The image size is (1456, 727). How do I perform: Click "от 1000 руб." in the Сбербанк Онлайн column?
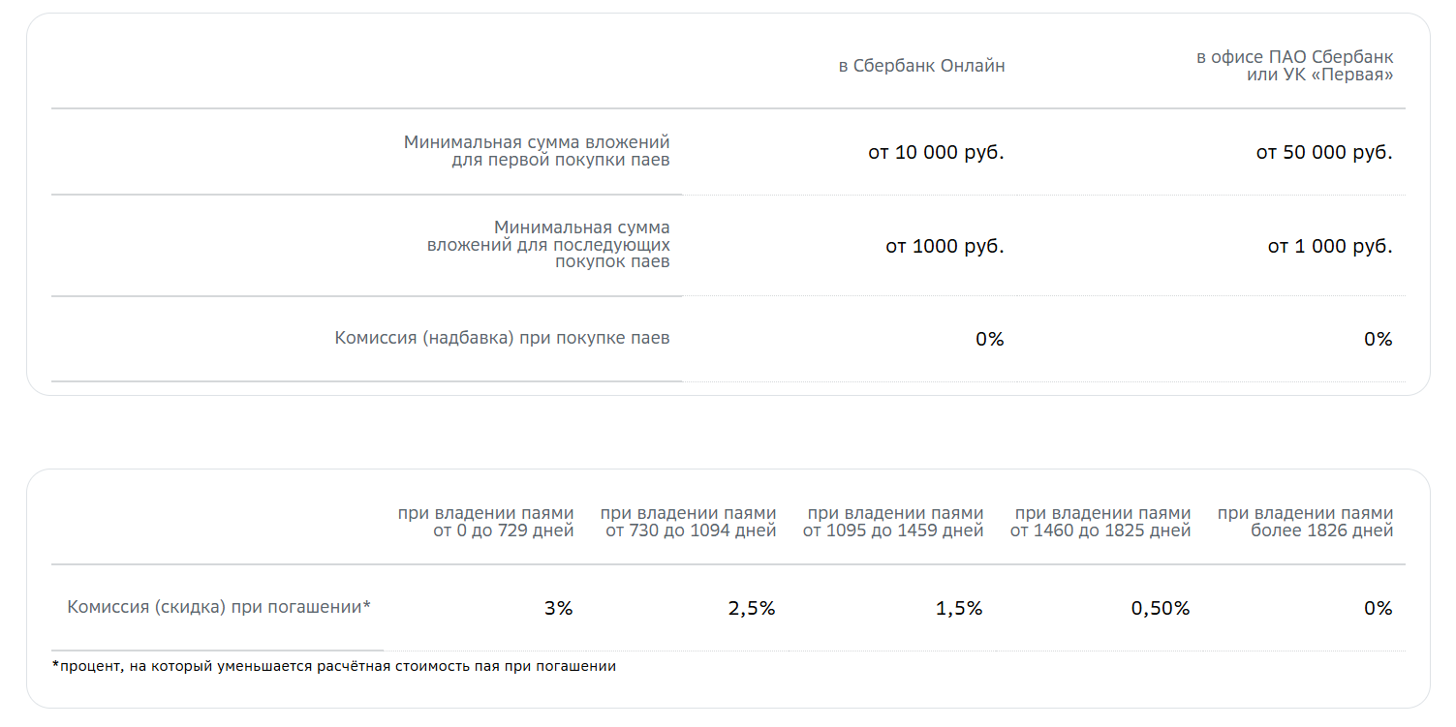click(945, 246)
